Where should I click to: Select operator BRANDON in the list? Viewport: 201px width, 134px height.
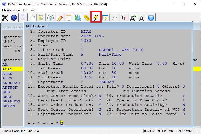11,101
